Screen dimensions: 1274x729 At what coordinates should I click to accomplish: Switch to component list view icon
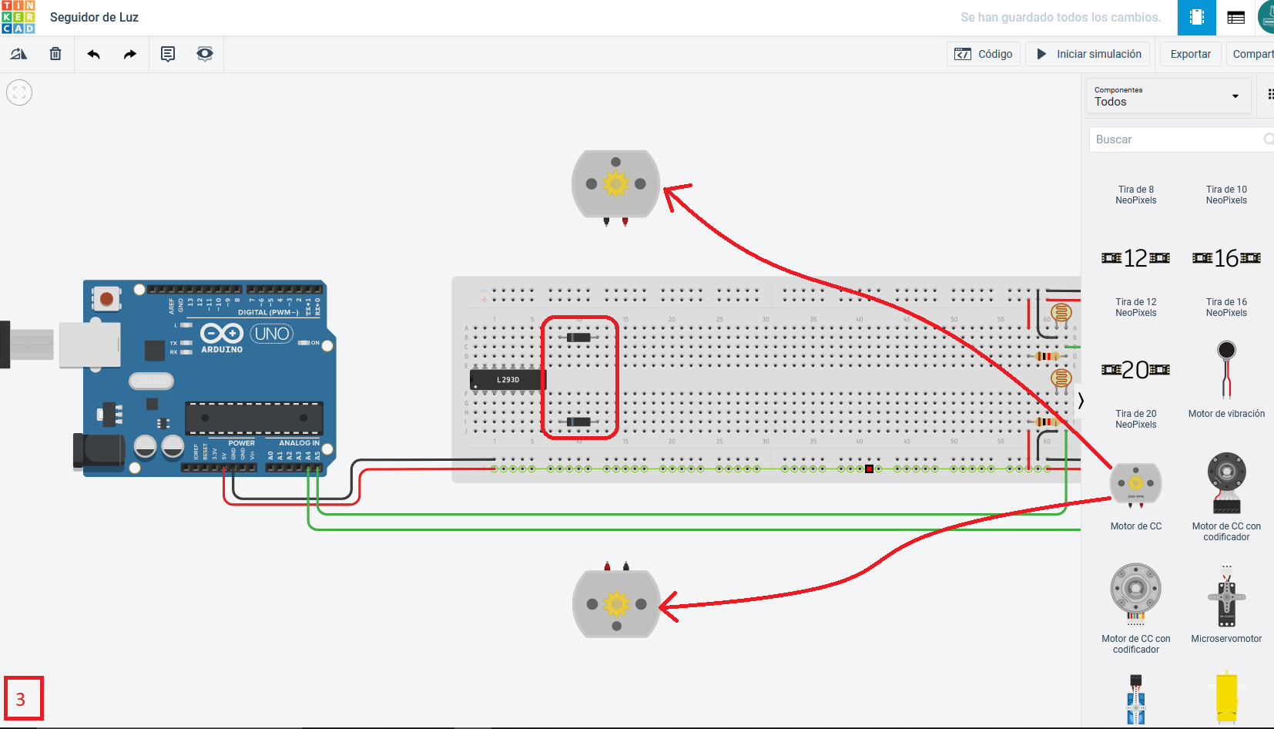click(1236, 17)
